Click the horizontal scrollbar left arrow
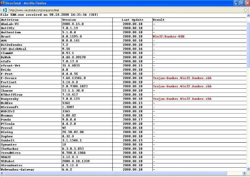The width and height of the screenshot is (250, 177). coord(1,173)
